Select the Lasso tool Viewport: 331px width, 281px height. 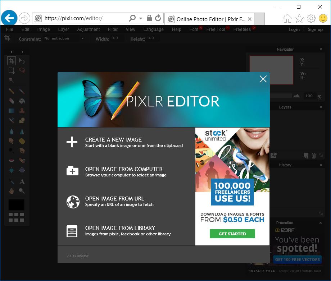pos(22,70)
